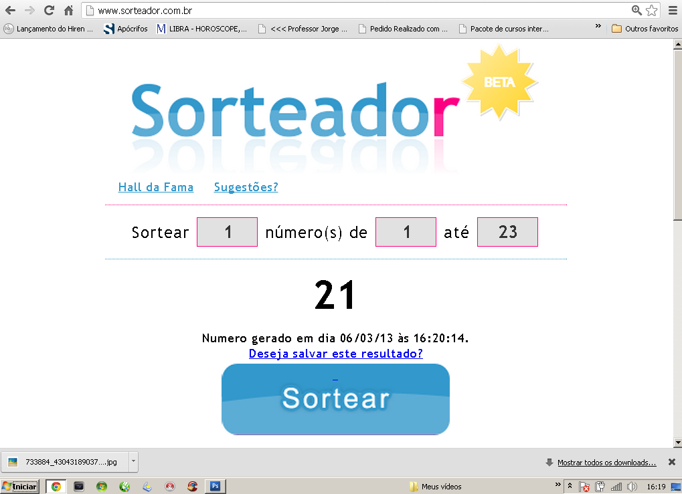Image resolution: width=682 pixels, height=494 pixels.
Task: Open the Outros favoritos folder
Action: (645, 29)
